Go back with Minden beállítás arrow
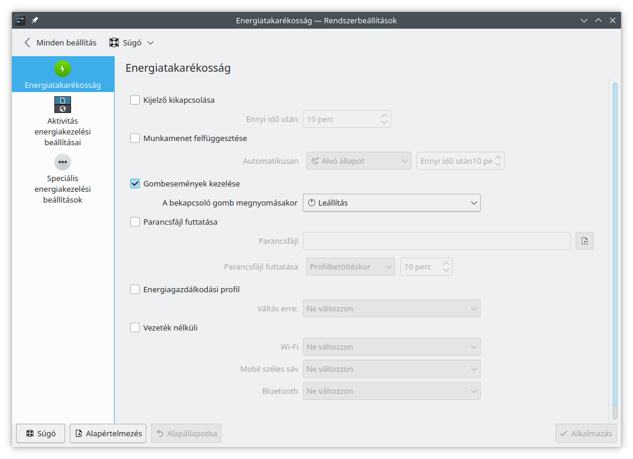Viewport: 633px width, 459px height. coord(27,43)
